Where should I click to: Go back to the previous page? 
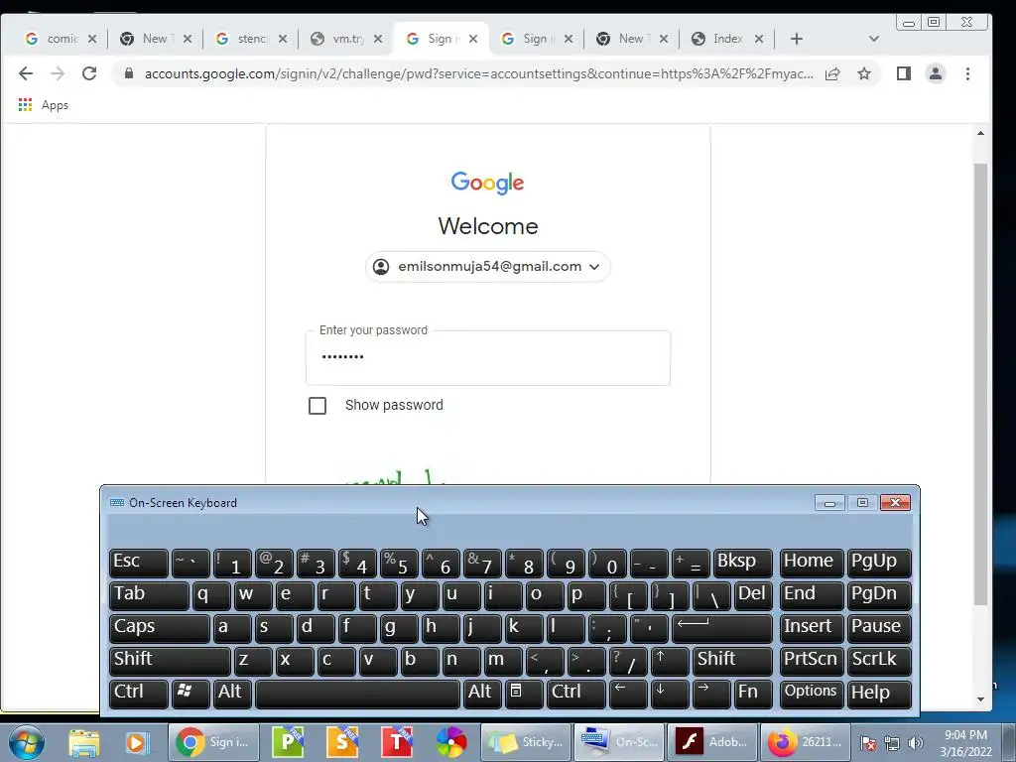pyautogui.click(x=25, y=73)
